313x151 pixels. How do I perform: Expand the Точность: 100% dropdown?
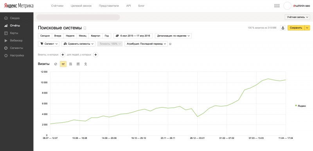coord(110,44)
